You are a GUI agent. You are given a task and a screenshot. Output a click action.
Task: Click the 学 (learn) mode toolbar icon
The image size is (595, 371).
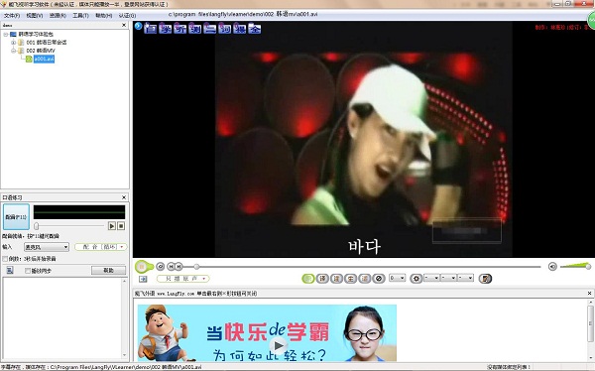tap(165, 29)
